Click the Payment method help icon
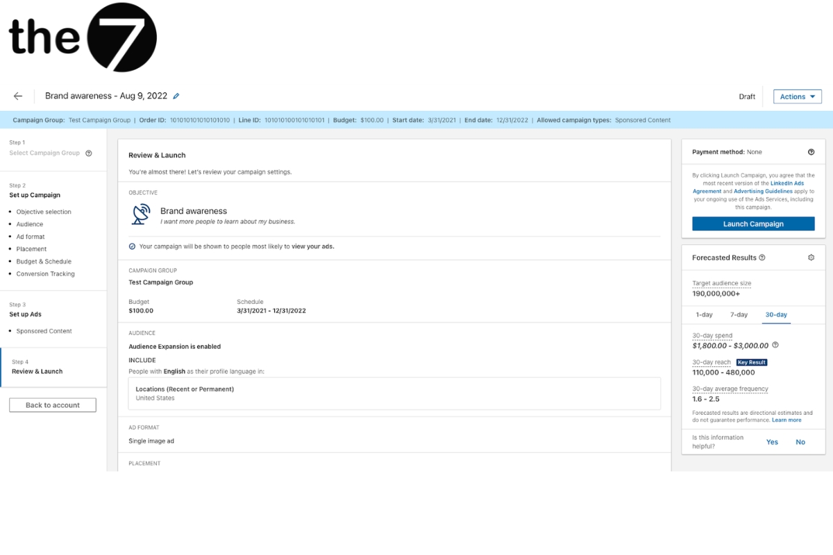 click(x=811, y=152)
